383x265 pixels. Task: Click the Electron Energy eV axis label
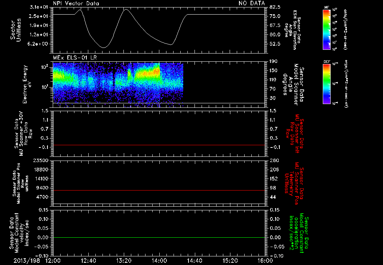(x=27, y=84)
